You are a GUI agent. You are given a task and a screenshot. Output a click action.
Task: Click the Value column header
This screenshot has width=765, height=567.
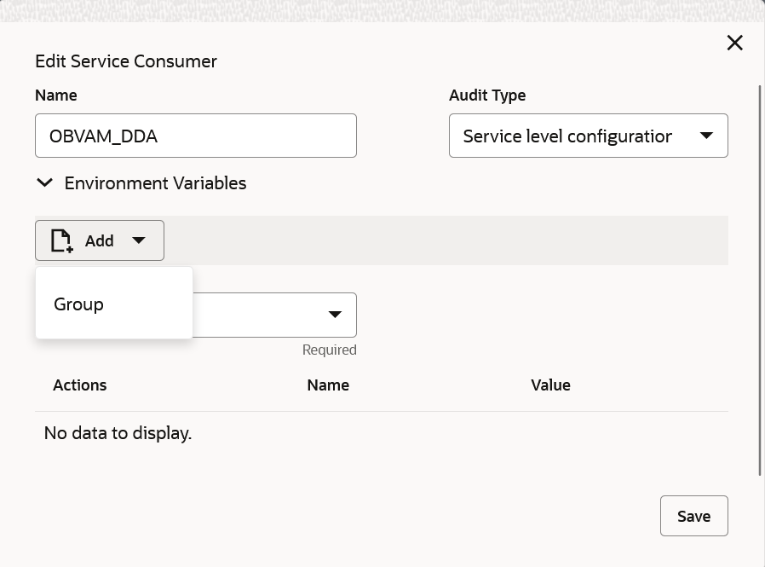coord(551,385)
